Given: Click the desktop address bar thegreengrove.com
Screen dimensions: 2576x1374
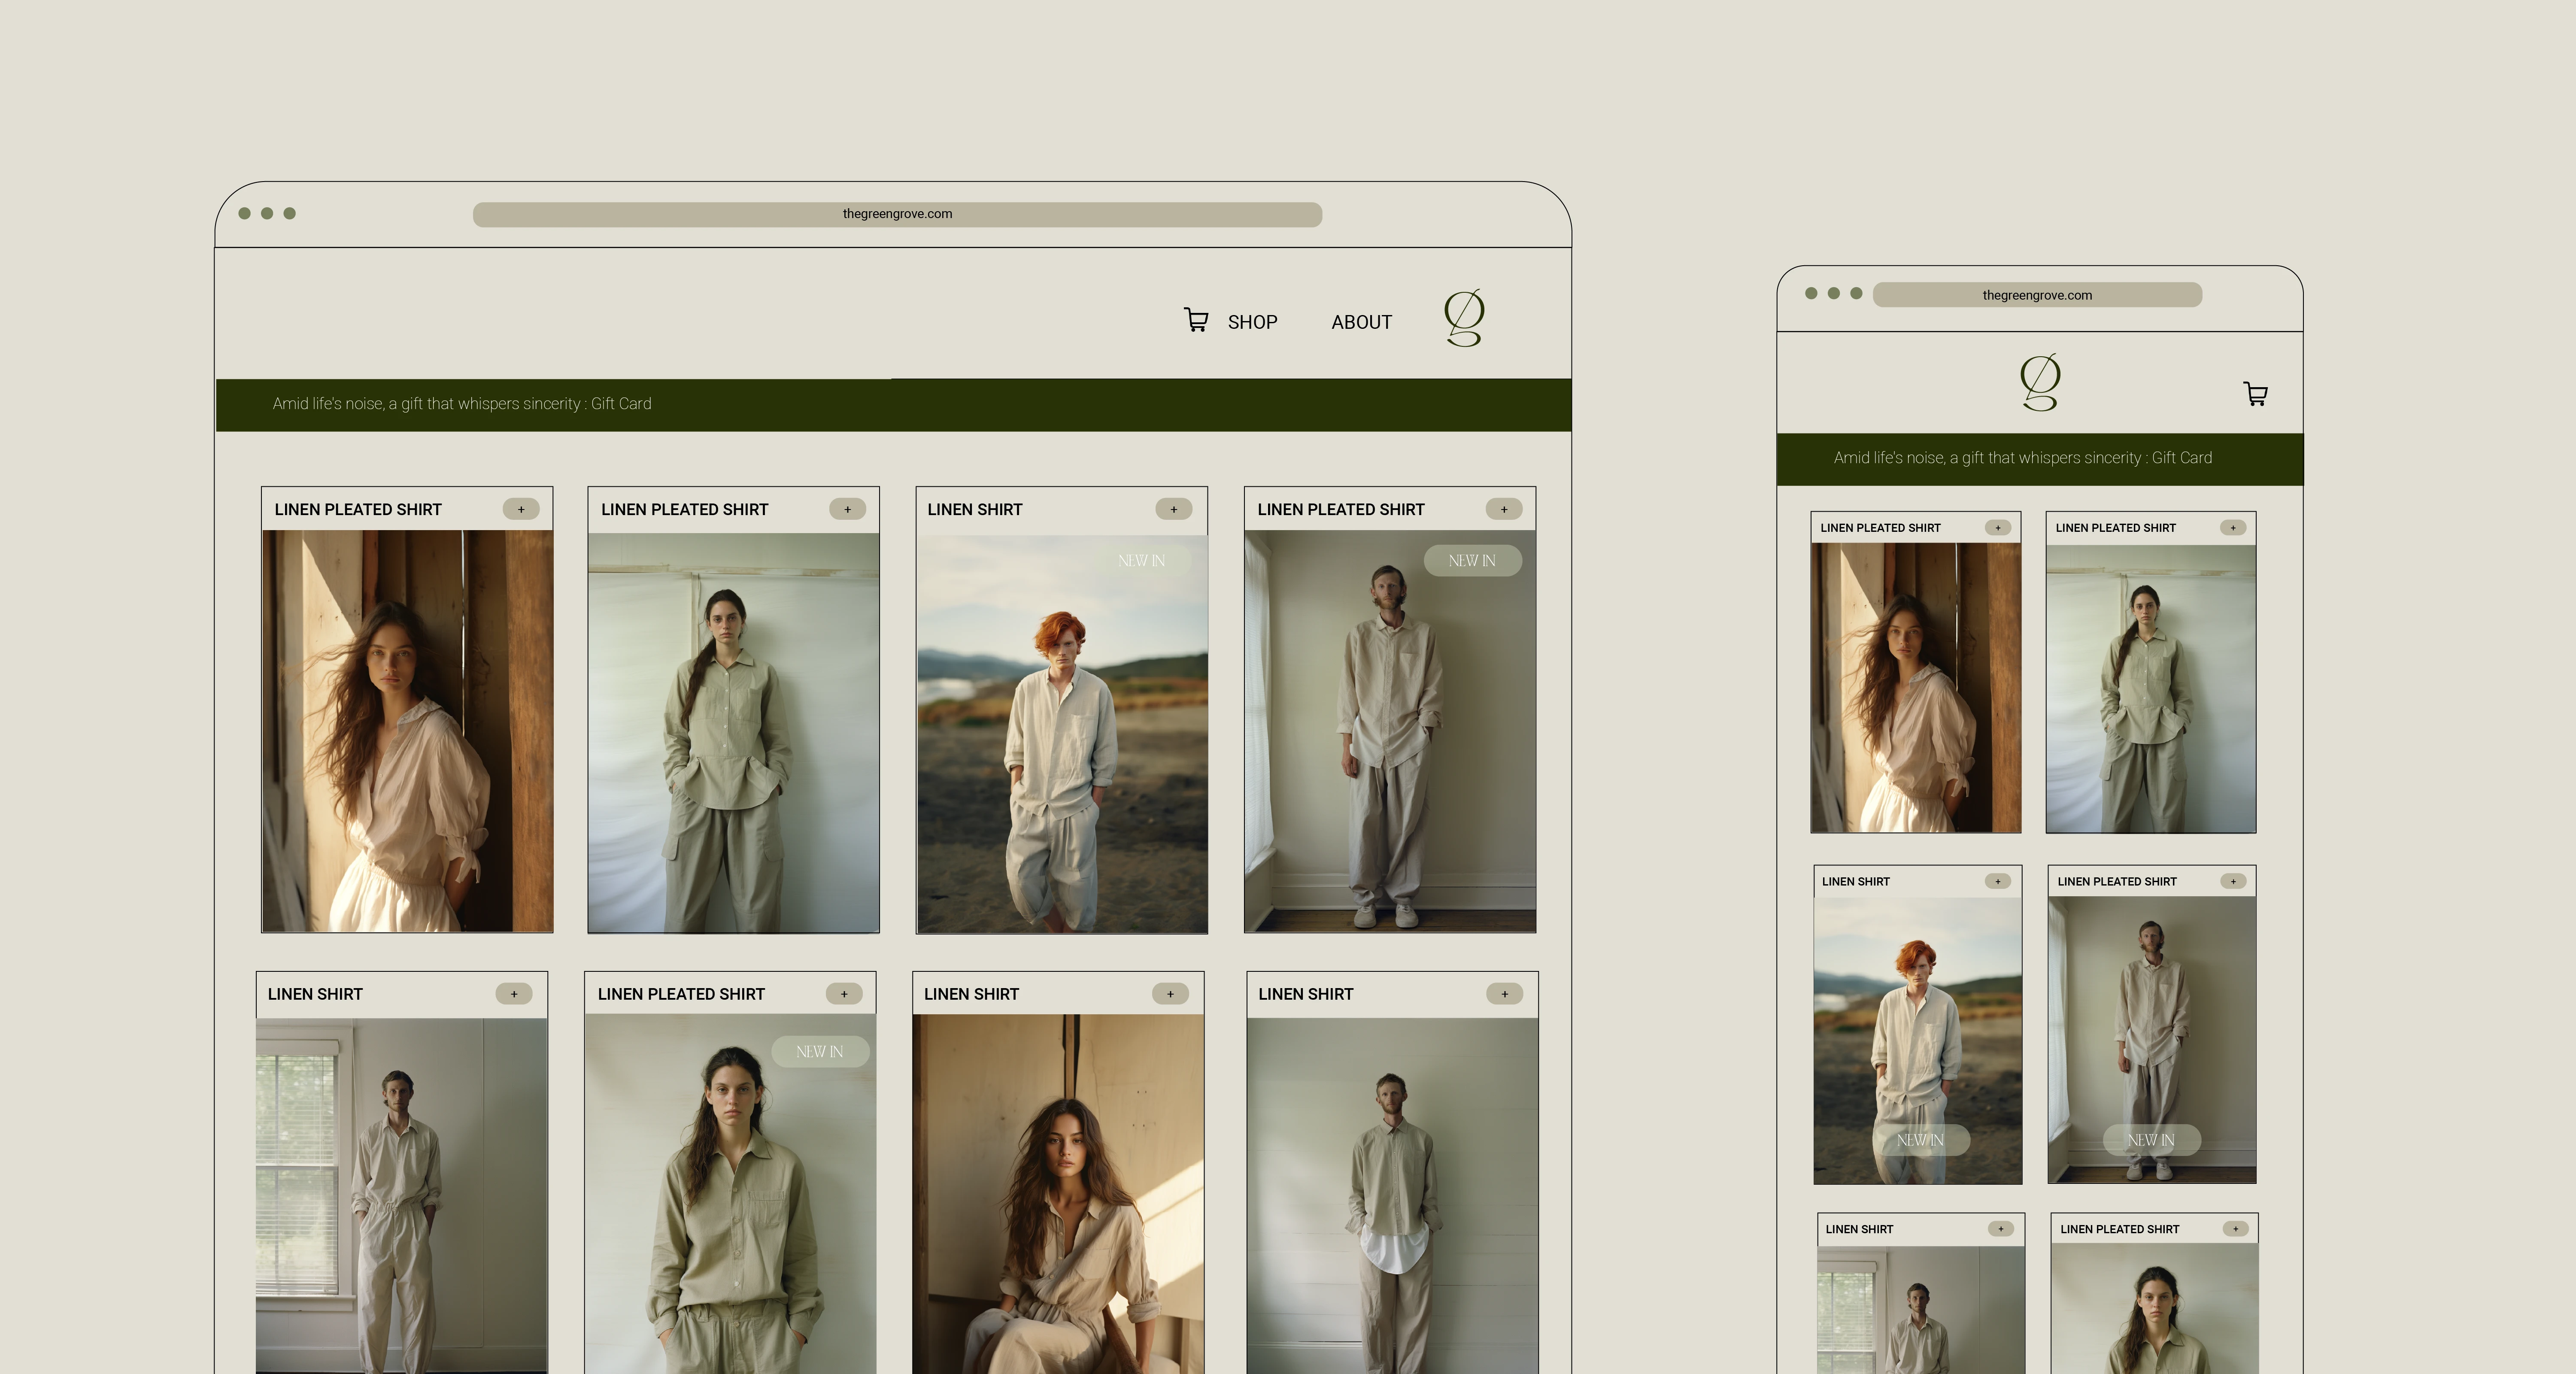Looking at the screenshot, I should tap(897, 214).
